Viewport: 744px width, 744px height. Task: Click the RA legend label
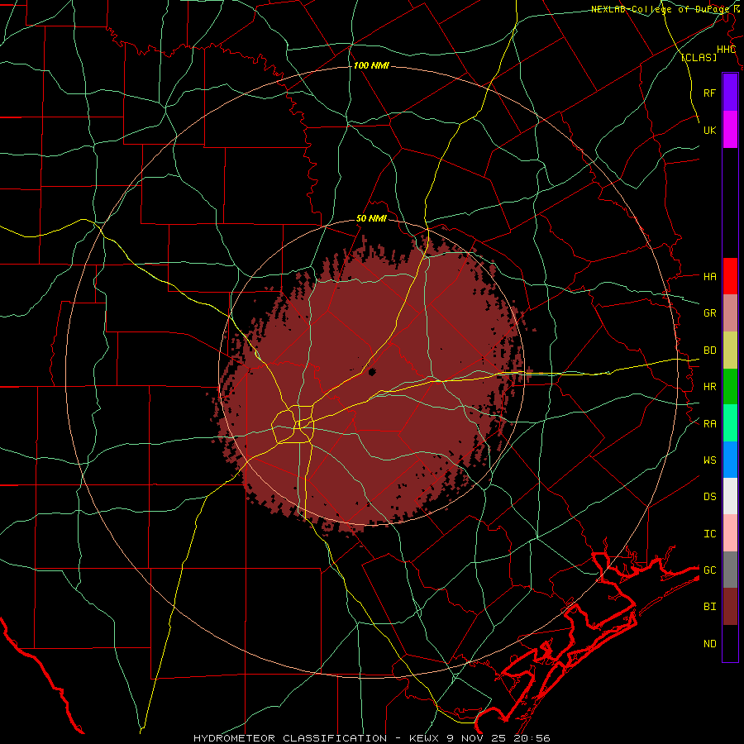tap(709, 424)
